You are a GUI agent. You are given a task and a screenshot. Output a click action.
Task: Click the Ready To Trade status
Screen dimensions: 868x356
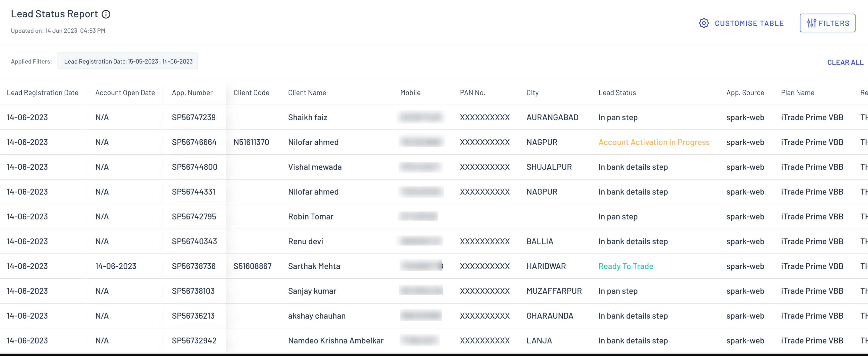point(626,266)
